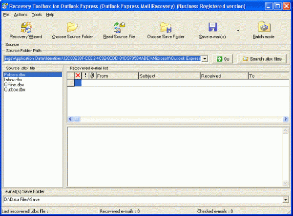Expand the Save e-mail(s) dropdown arrow

(x=238, y=30)
